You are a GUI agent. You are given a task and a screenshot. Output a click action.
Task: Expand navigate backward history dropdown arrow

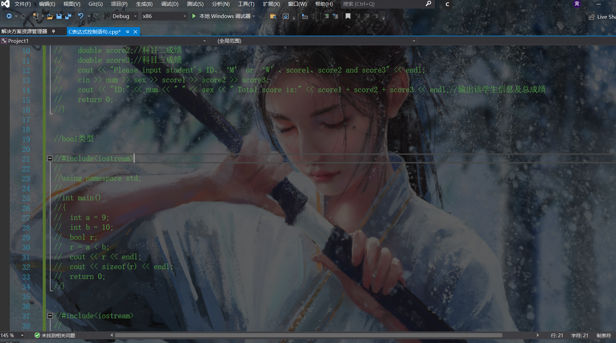click(x=16, y=16)
